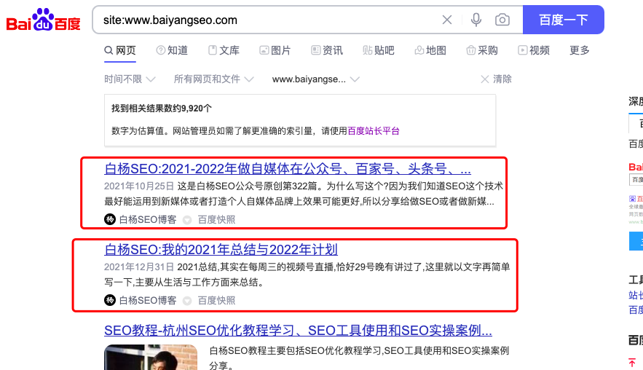Switch to the 采购 tab

click(x=482, y=50)
